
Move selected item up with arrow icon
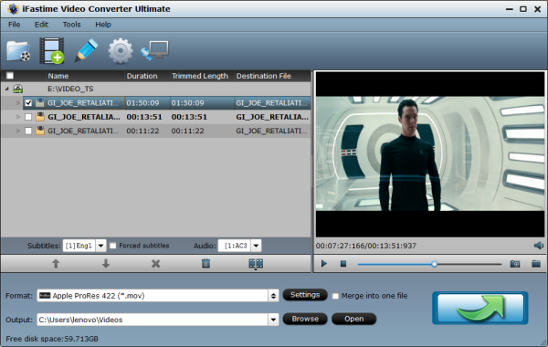[56, 264]
